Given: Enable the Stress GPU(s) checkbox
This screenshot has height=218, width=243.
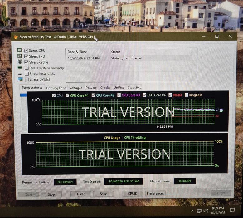Looking at the screenshot, I should coord(27,79).
